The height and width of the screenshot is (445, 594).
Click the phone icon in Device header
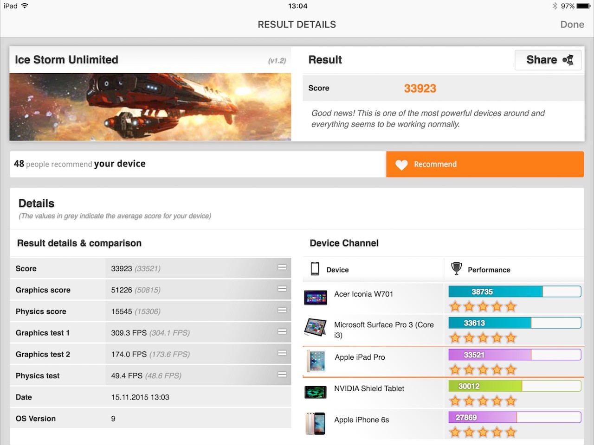pyautogui.click(x=315, y=269)
